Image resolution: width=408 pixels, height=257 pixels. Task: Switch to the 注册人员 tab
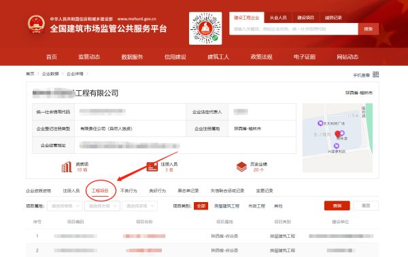click(x=71, y=191)
